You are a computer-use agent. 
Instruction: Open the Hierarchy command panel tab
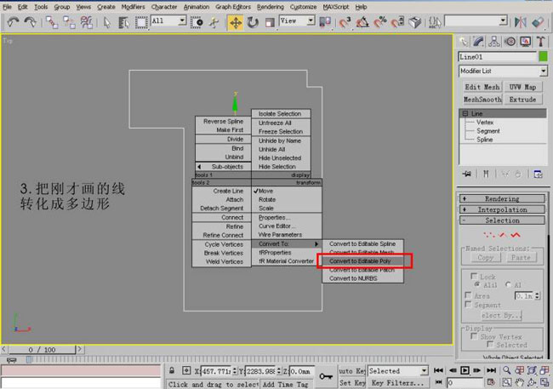[494, 42]
